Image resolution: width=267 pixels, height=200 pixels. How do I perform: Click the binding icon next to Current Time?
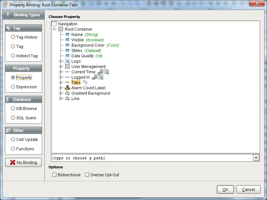pos(100,72)
